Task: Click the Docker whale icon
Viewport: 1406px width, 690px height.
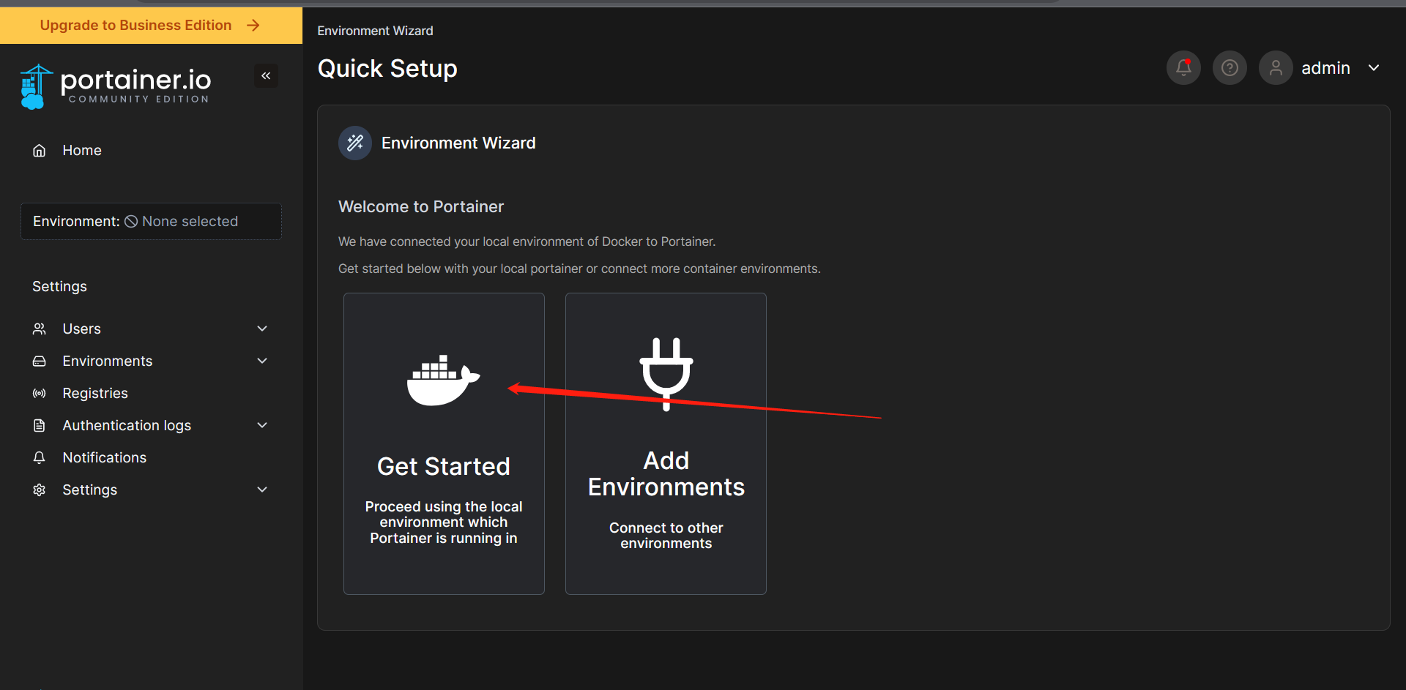Action: (443, 380)
